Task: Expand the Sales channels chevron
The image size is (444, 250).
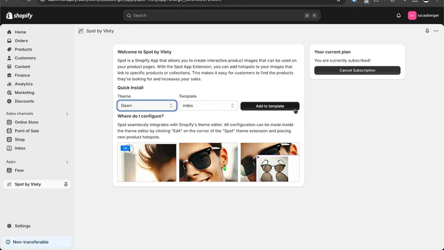Action: [67, 114]
